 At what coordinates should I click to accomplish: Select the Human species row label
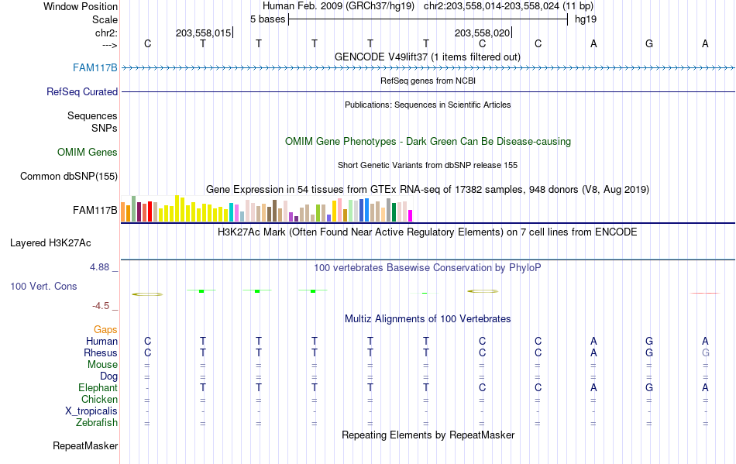[101, 341]
